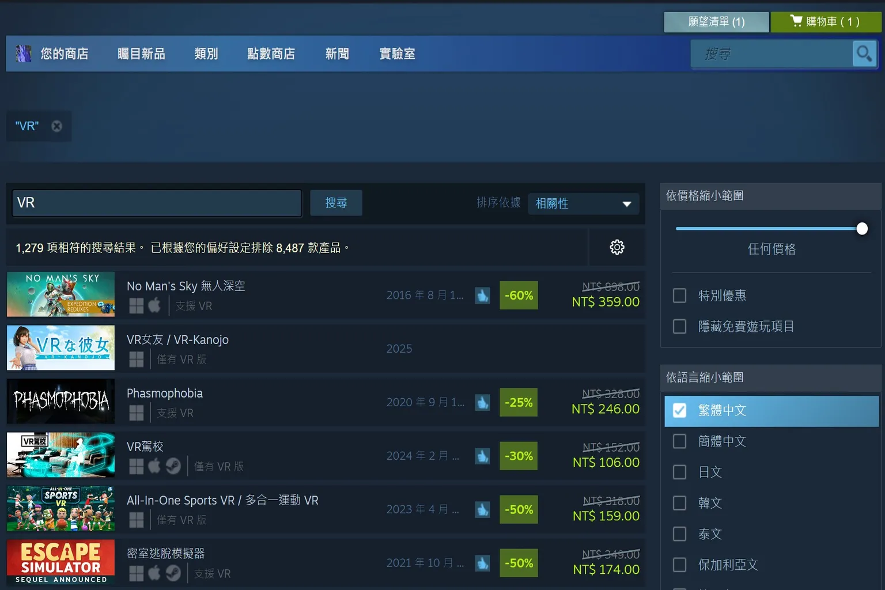Click the Phasmophobia game thumbnail

pos(60,402)
